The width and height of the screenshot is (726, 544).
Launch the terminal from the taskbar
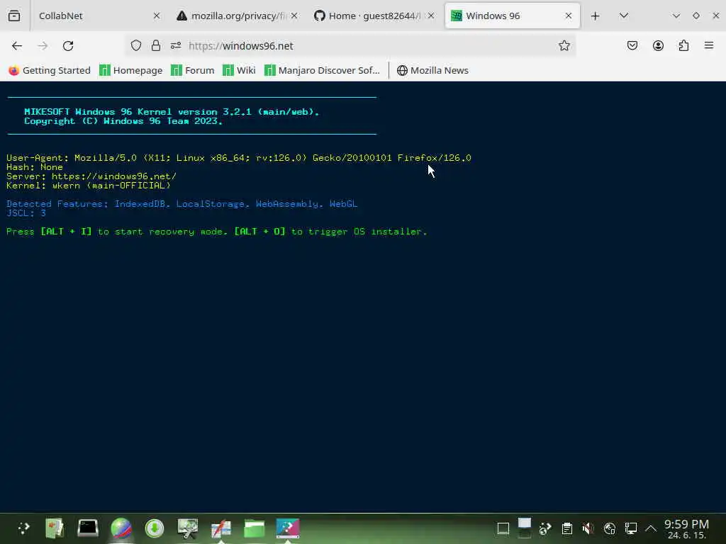coord(87,528)
